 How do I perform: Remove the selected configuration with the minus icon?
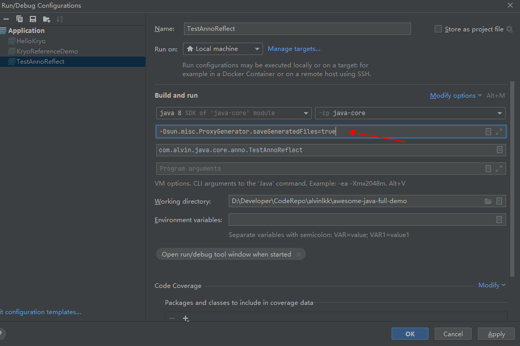[x=6, y=19]
